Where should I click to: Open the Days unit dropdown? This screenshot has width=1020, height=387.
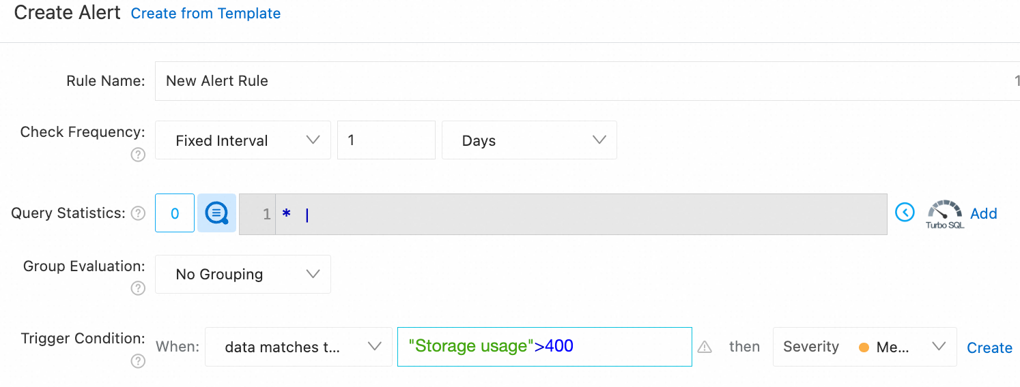click(x=529, y=140)
